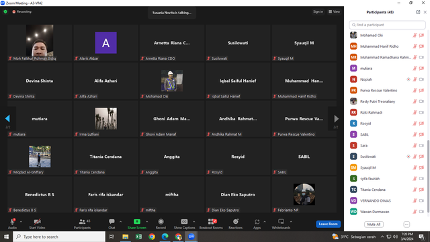Open Excel from the taskbar
430x242 pixels.
(x=139, y=237)
